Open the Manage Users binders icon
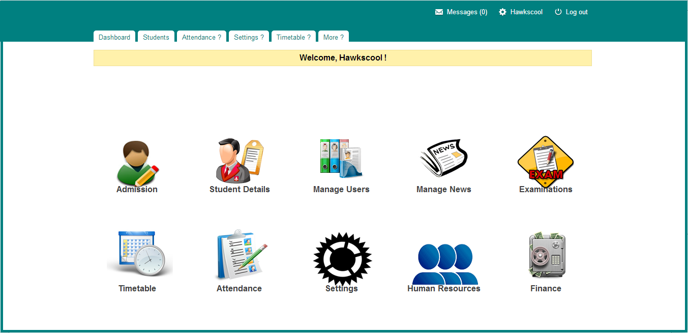Image resolution: width=688 pixels, height=333 pixels. (341, 158)
